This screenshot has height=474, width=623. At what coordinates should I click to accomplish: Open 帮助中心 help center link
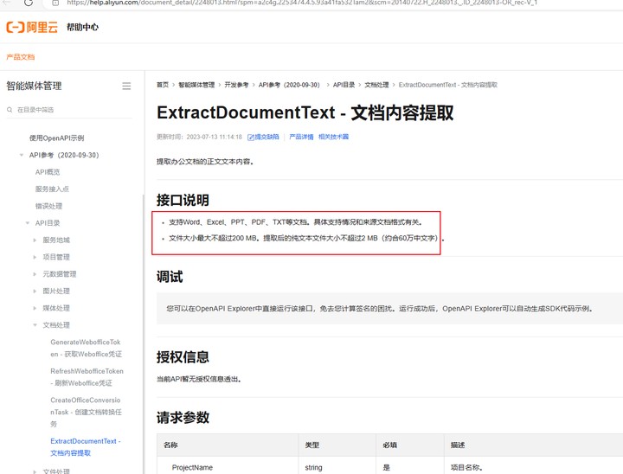82,27
